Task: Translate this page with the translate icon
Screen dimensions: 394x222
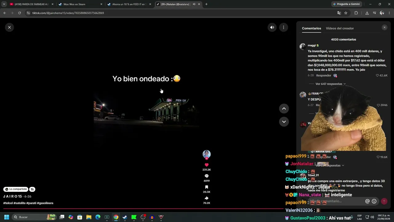Action: (x=339, y=13)
